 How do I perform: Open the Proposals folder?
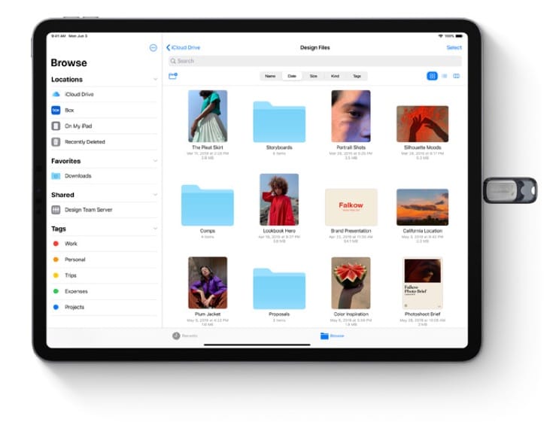tap(279, 289)
